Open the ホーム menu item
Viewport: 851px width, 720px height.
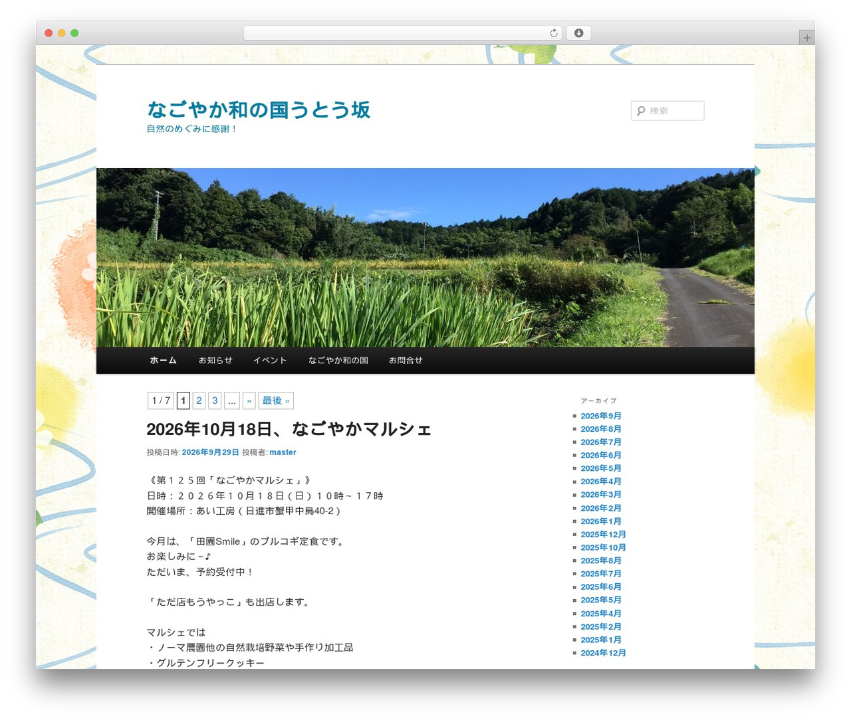(163, 360)
